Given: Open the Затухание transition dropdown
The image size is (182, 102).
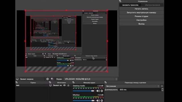Looking at the screenshot, I should pyautogui.click(x=132, y=86).
